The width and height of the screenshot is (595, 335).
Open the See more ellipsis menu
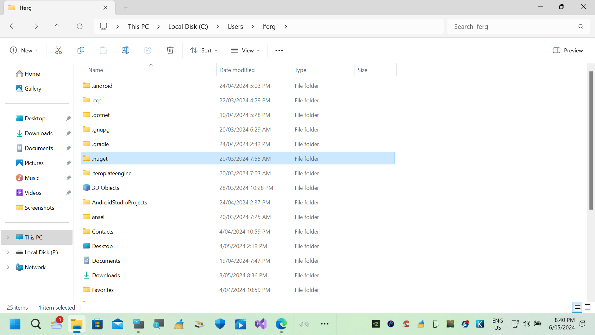tap(279, 50)
